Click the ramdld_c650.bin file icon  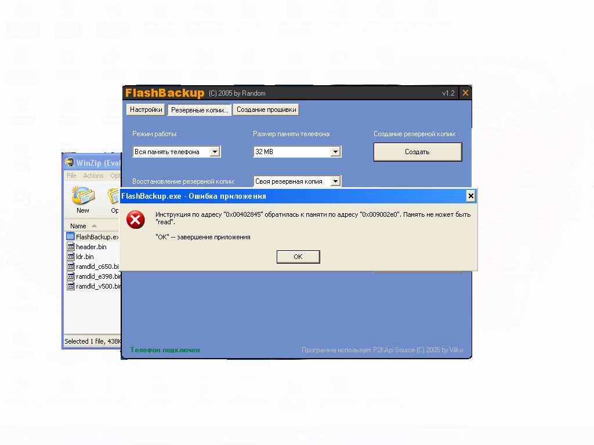click(x=71, y=266)
